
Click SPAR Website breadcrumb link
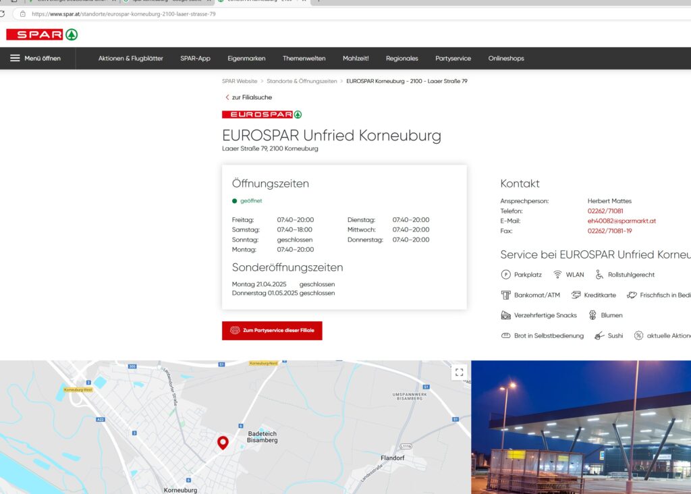coord(240,81)
